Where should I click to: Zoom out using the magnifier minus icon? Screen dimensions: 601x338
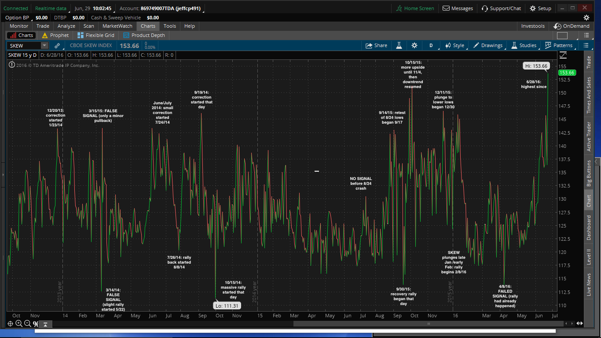click(x=27, y=323)
